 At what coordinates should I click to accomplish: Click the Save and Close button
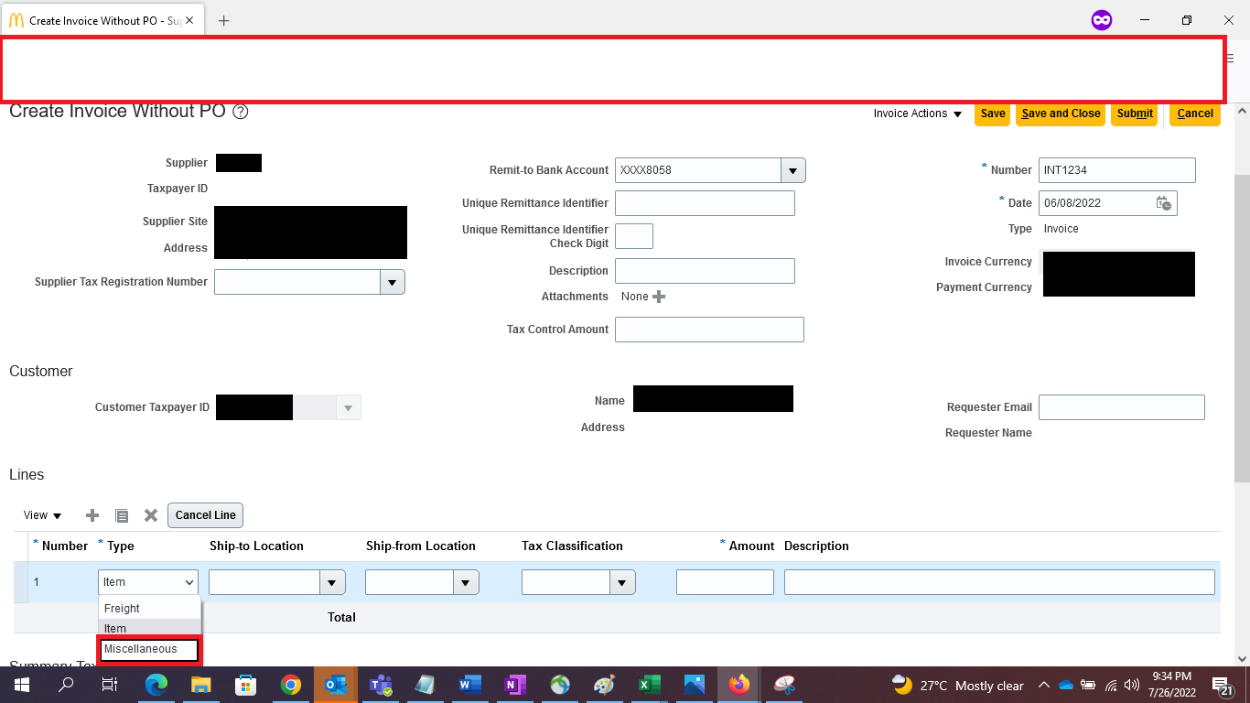tap(1060, 114)
